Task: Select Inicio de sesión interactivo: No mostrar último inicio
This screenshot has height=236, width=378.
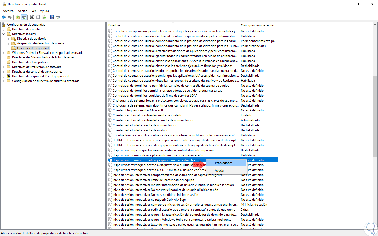Action: [x=155, y=195]
